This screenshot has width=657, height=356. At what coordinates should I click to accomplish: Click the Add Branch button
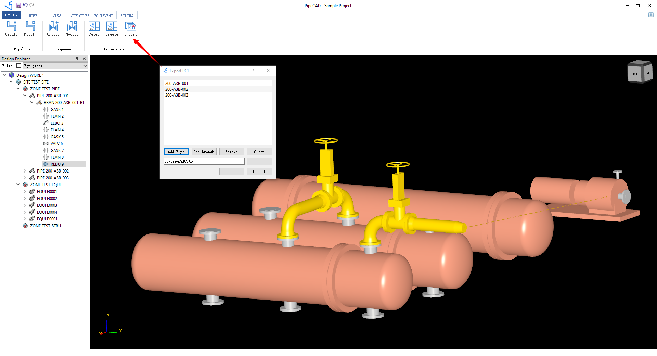204,151
